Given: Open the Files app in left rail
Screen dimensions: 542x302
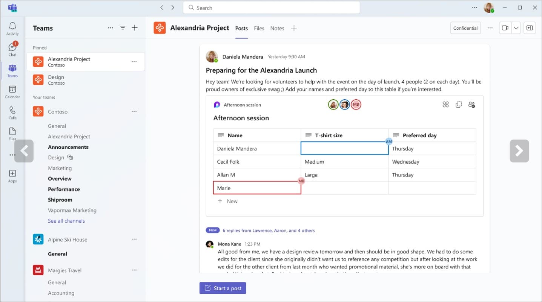Looking at the screenshot, I should coord(12,131).
